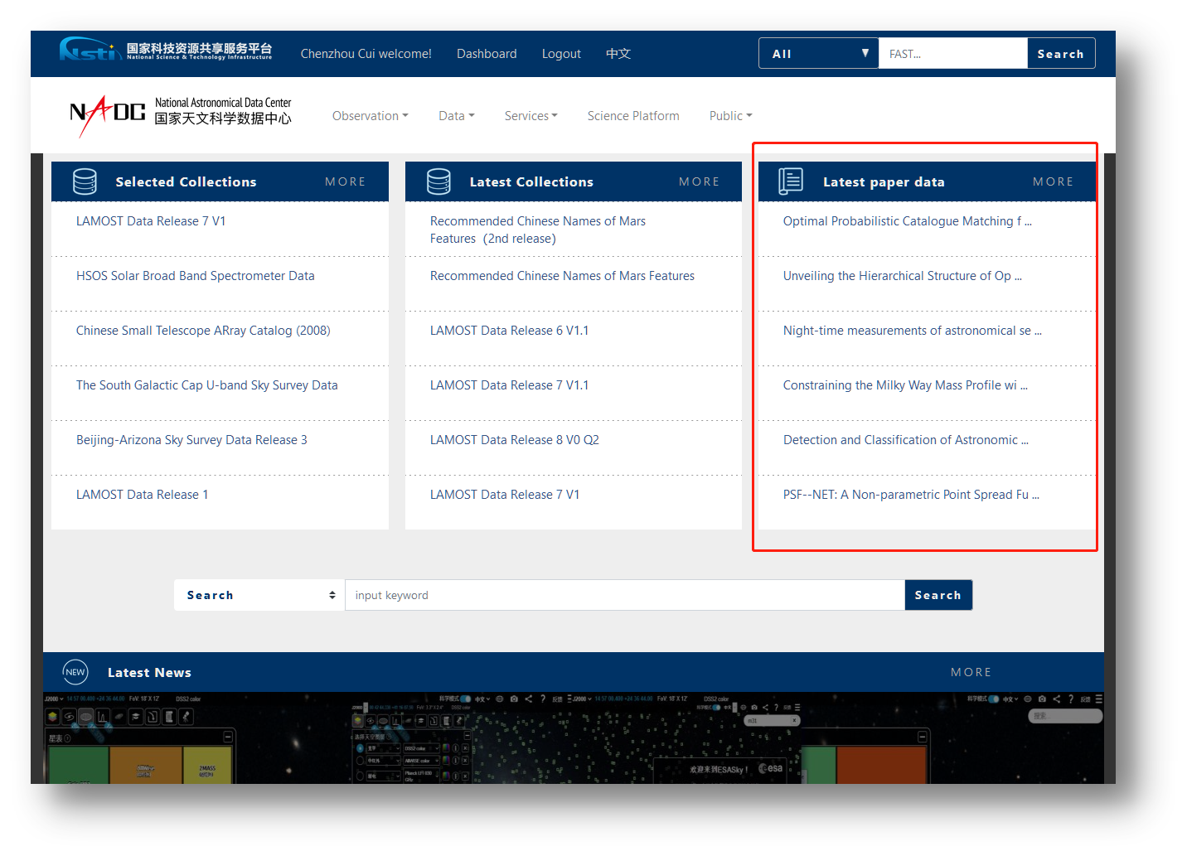
Task: Click the Latest Collections database icon
Action: 438,181
